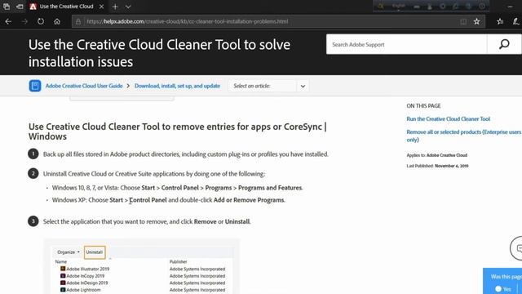Click the browser Forward arrow
The height and width of the screenshot is (294, 522).
click(24, 22)
